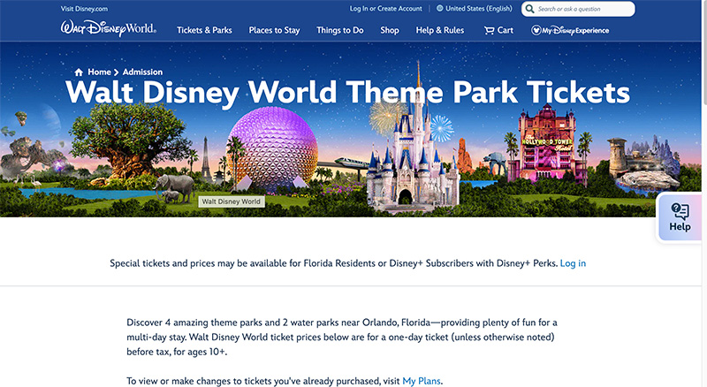The image size is (707, 387).
Task: Open My Disney Experience menu
Action: click(570, 30)
